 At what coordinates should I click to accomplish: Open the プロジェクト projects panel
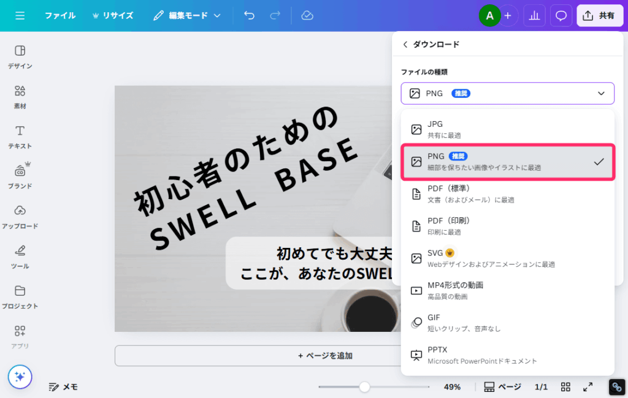click(20, 297)
